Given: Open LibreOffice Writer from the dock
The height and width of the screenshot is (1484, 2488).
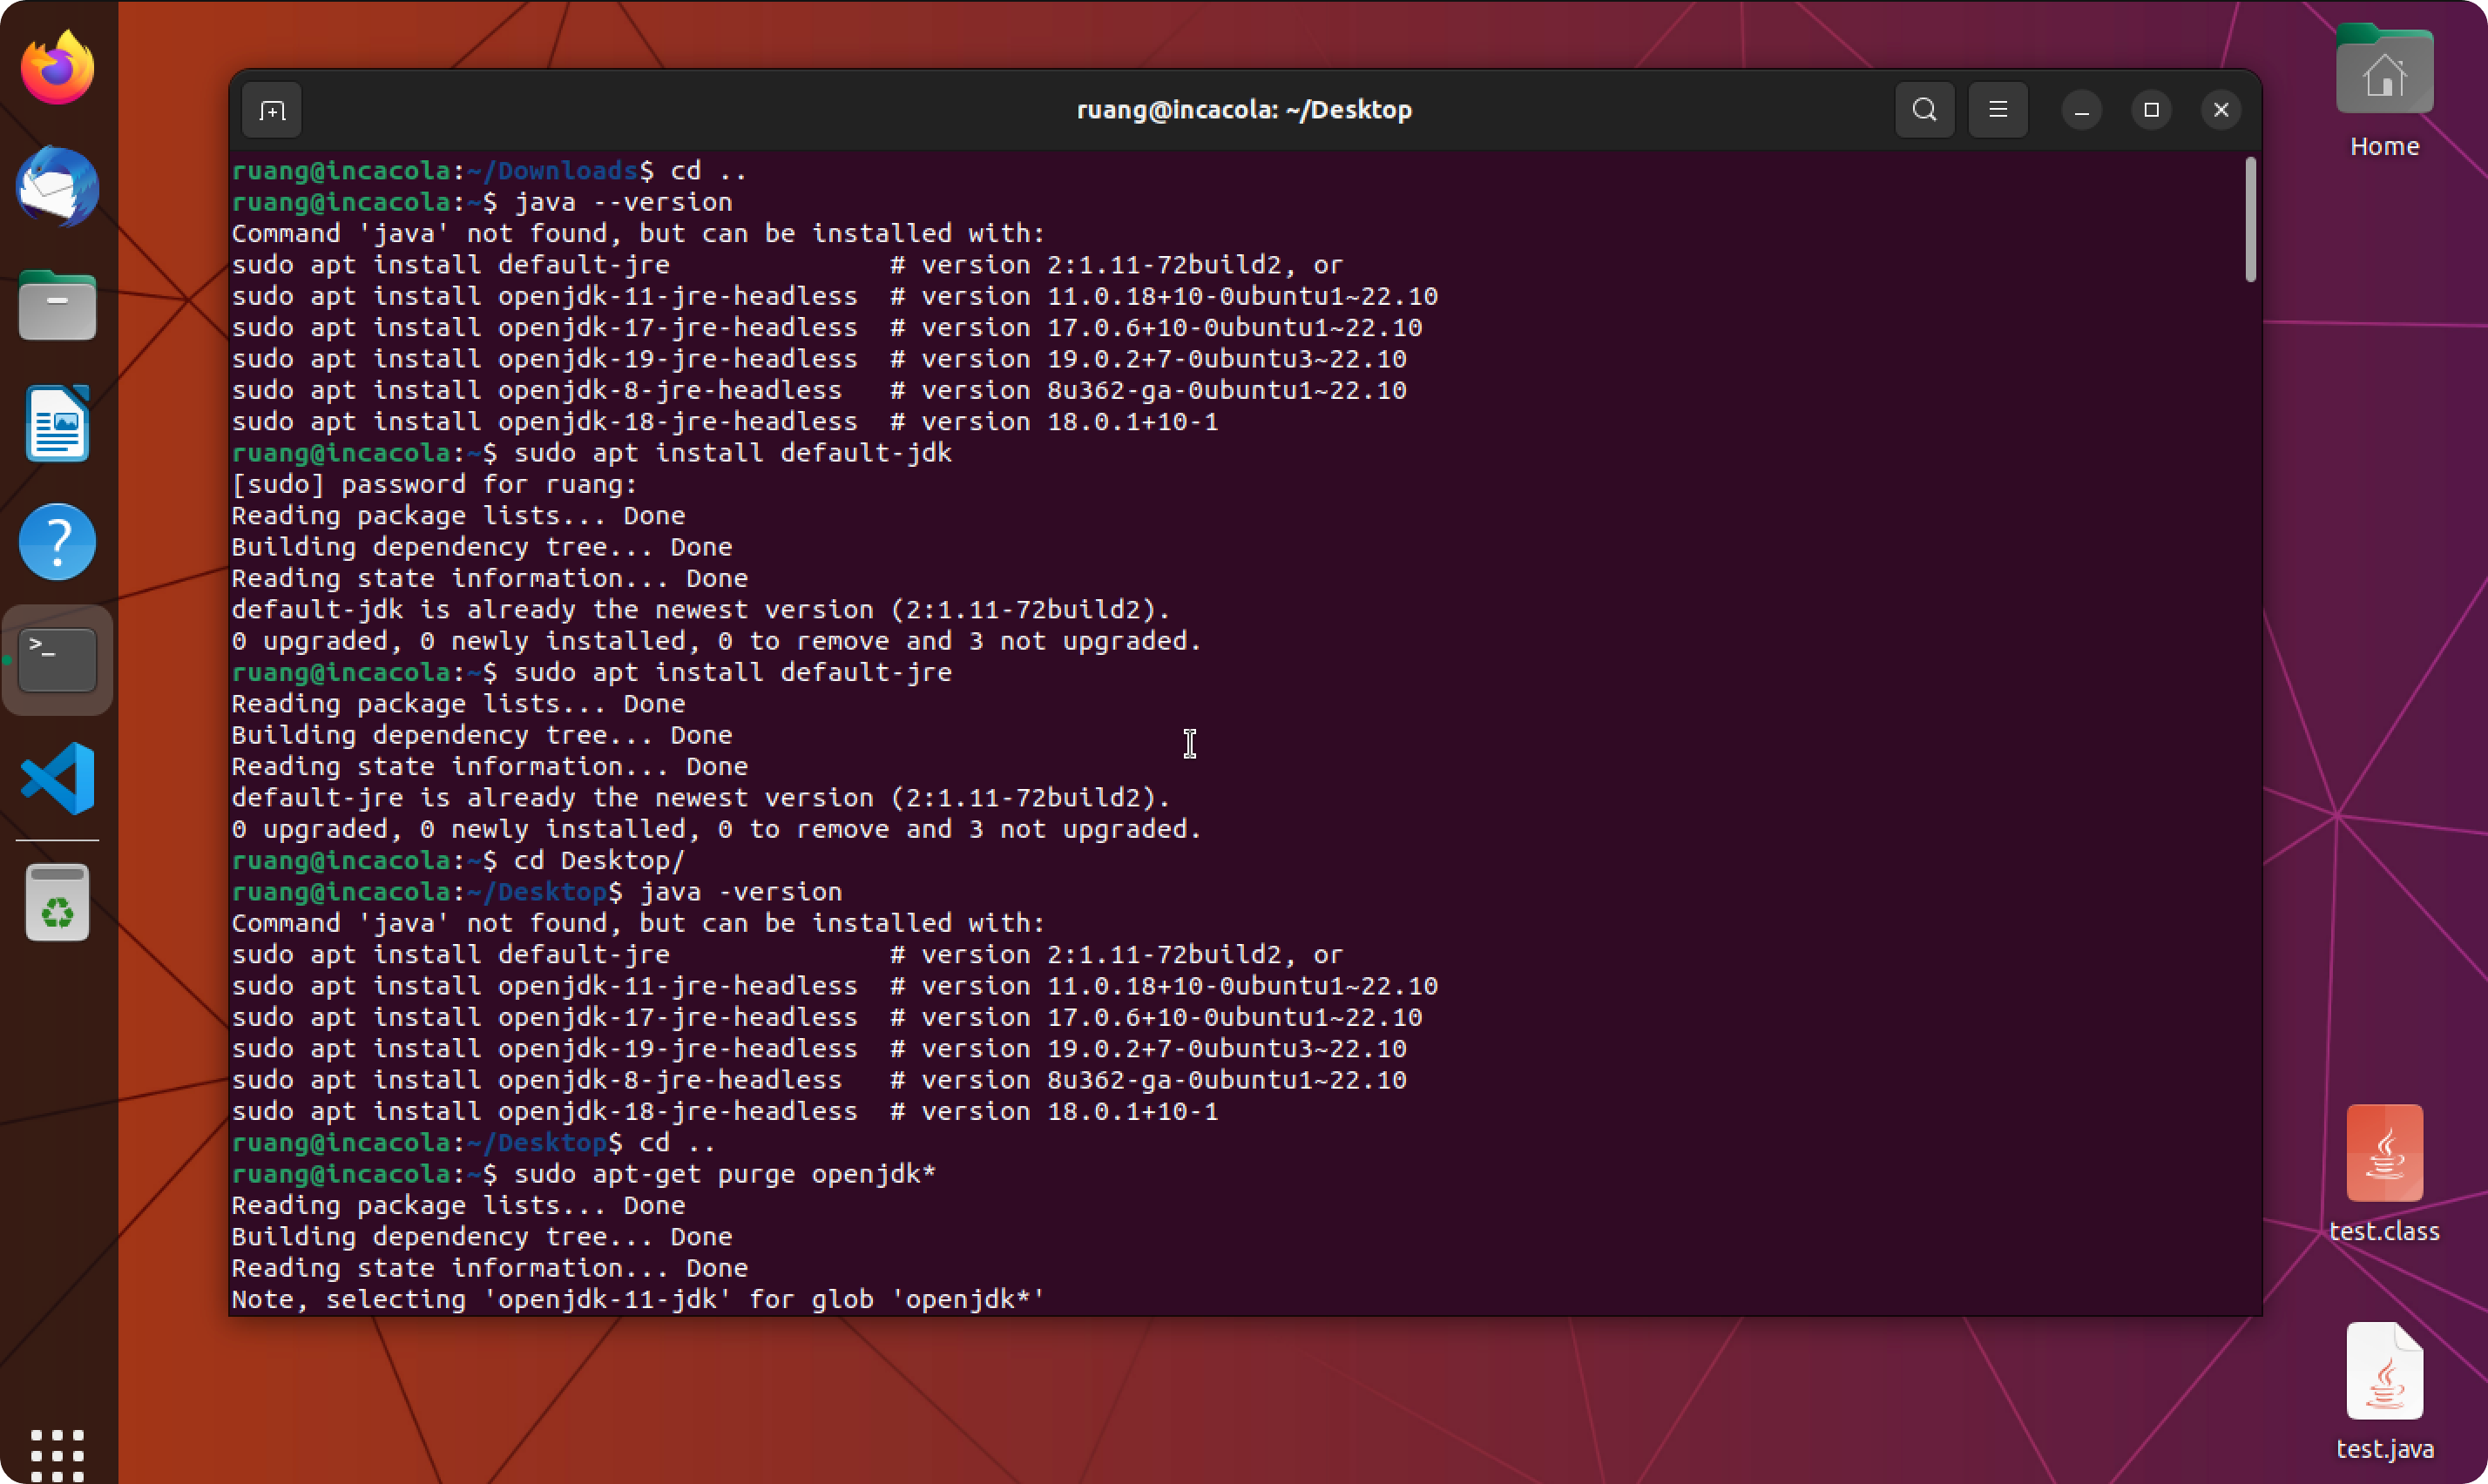Looking at the screenshot, I should [x=57, y=423].
